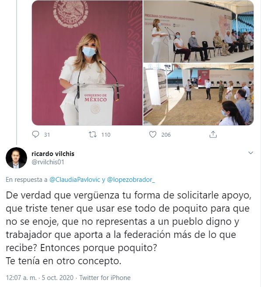Click the ricardo vilchis display name

coord(53,154)
